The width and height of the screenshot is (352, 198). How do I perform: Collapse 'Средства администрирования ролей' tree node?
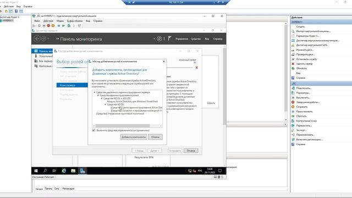coord(98,95)
